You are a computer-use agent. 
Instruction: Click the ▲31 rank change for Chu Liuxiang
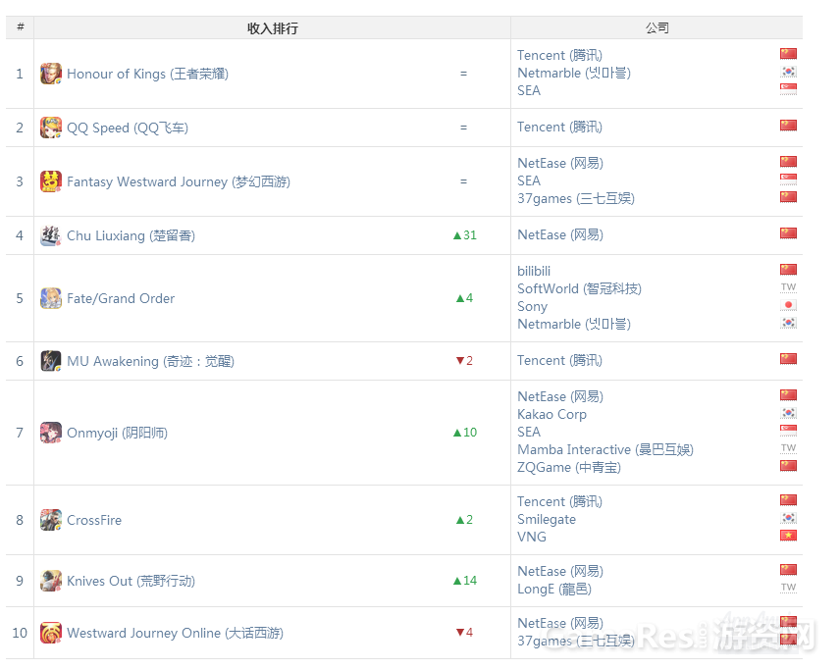[x=464, y=235]
